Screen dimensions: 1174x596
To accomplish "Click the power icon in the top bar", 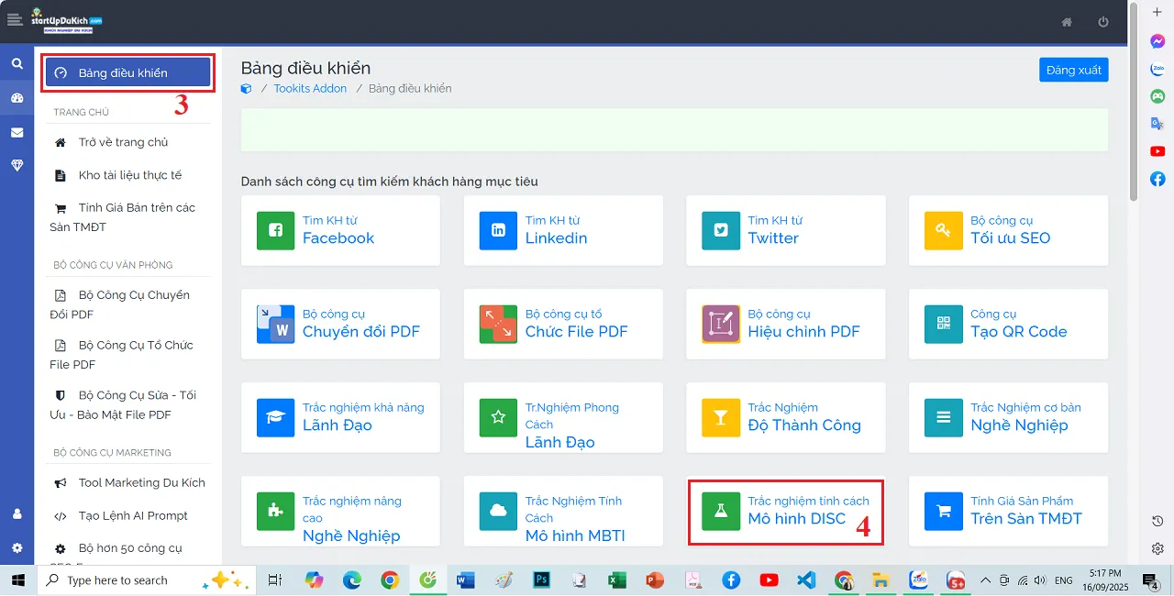I will [x=1103, y=22].
